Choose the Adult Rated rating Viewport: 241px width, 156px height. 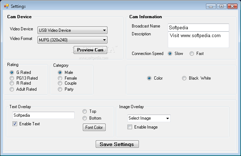coord(12,89)
